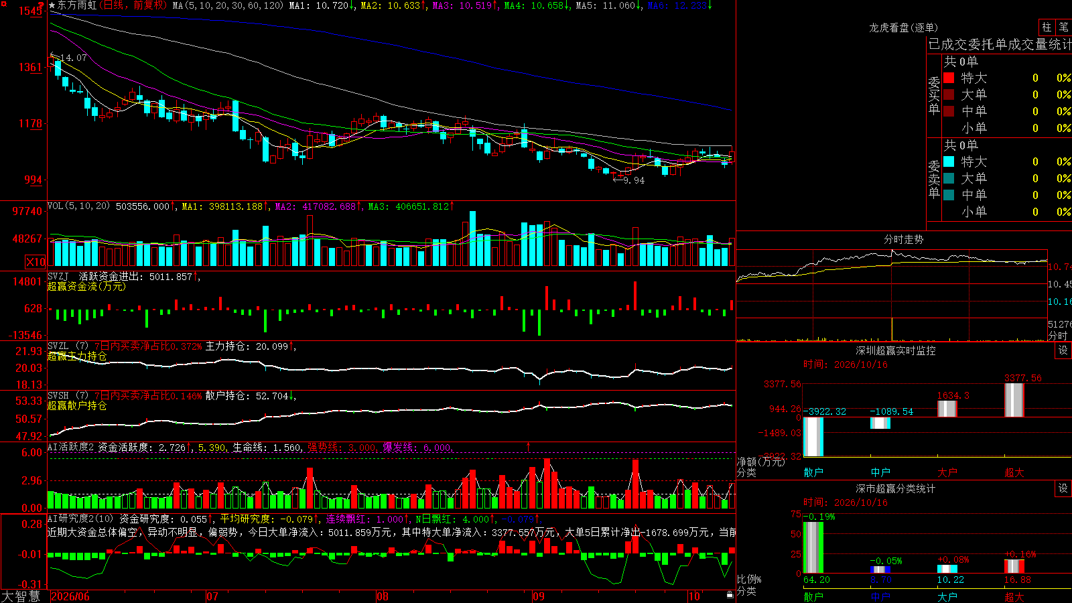
Task: Click the 散户 category label in 分类统计
Action: [x=813, y=596]
